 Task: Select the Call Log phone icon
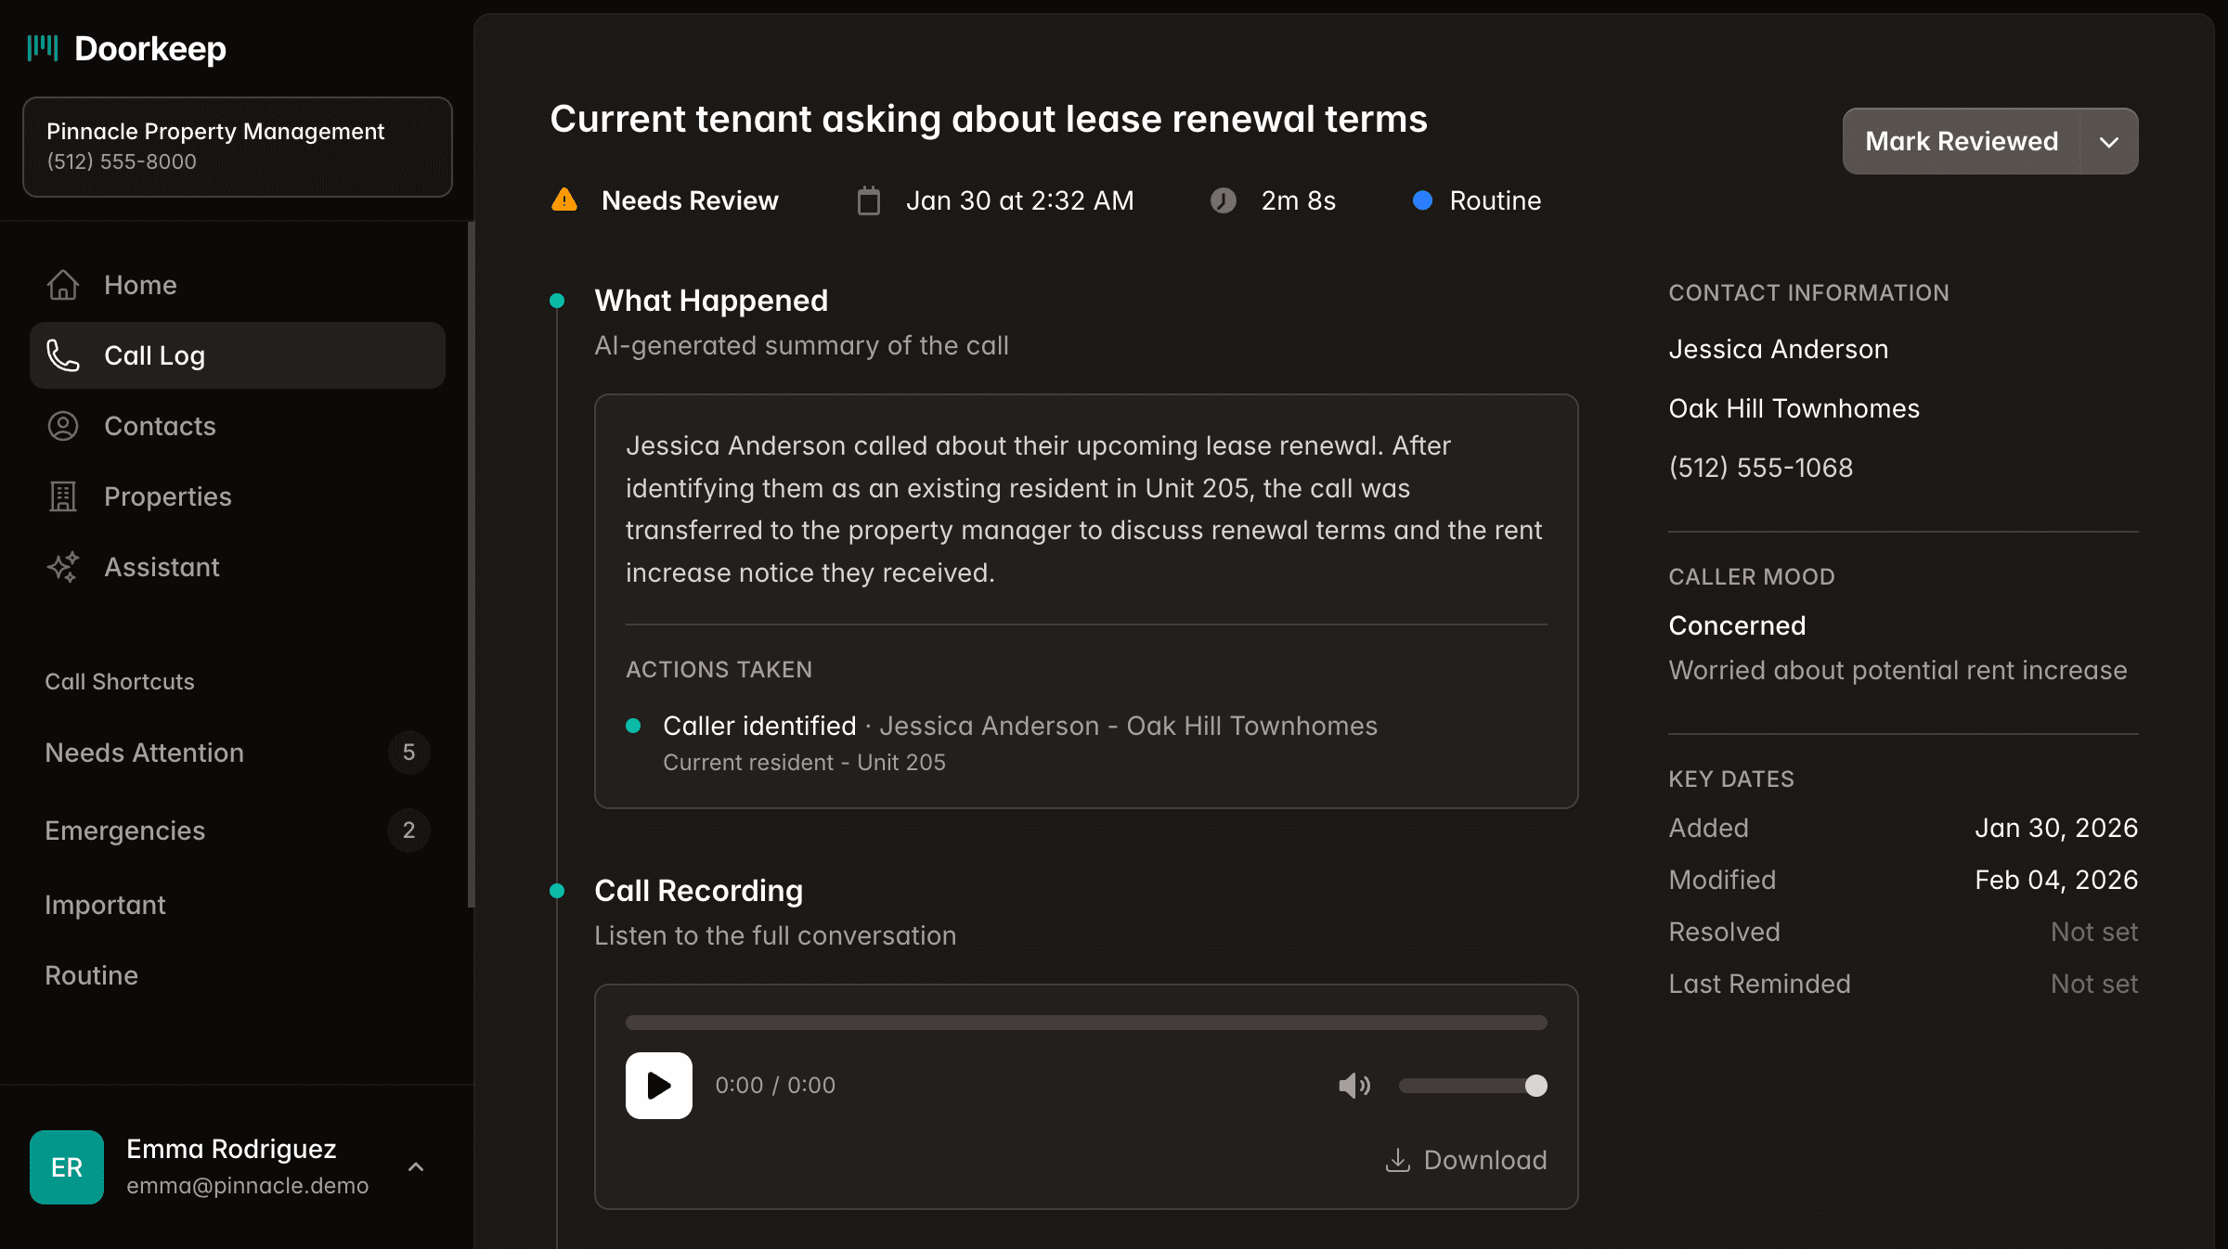tap(62, 355)
